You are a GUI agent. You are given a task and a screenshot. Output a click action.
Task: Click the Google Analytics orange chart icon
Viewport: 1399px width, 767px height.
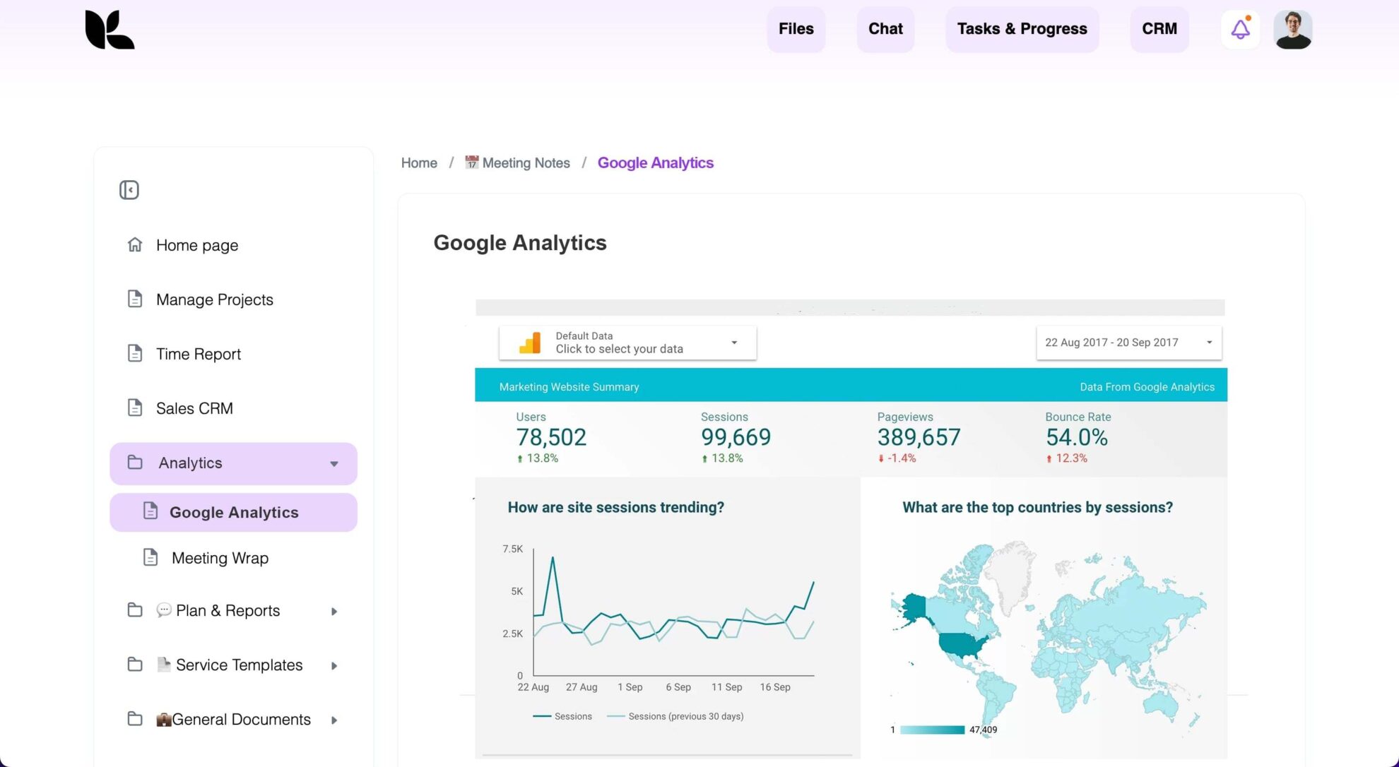[529, 342]
